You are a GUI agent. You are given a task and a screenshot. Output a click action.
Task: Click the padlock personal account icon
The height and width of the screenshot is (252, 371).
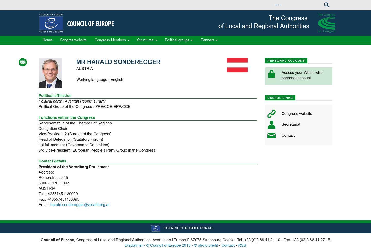(x=272, y=74)
